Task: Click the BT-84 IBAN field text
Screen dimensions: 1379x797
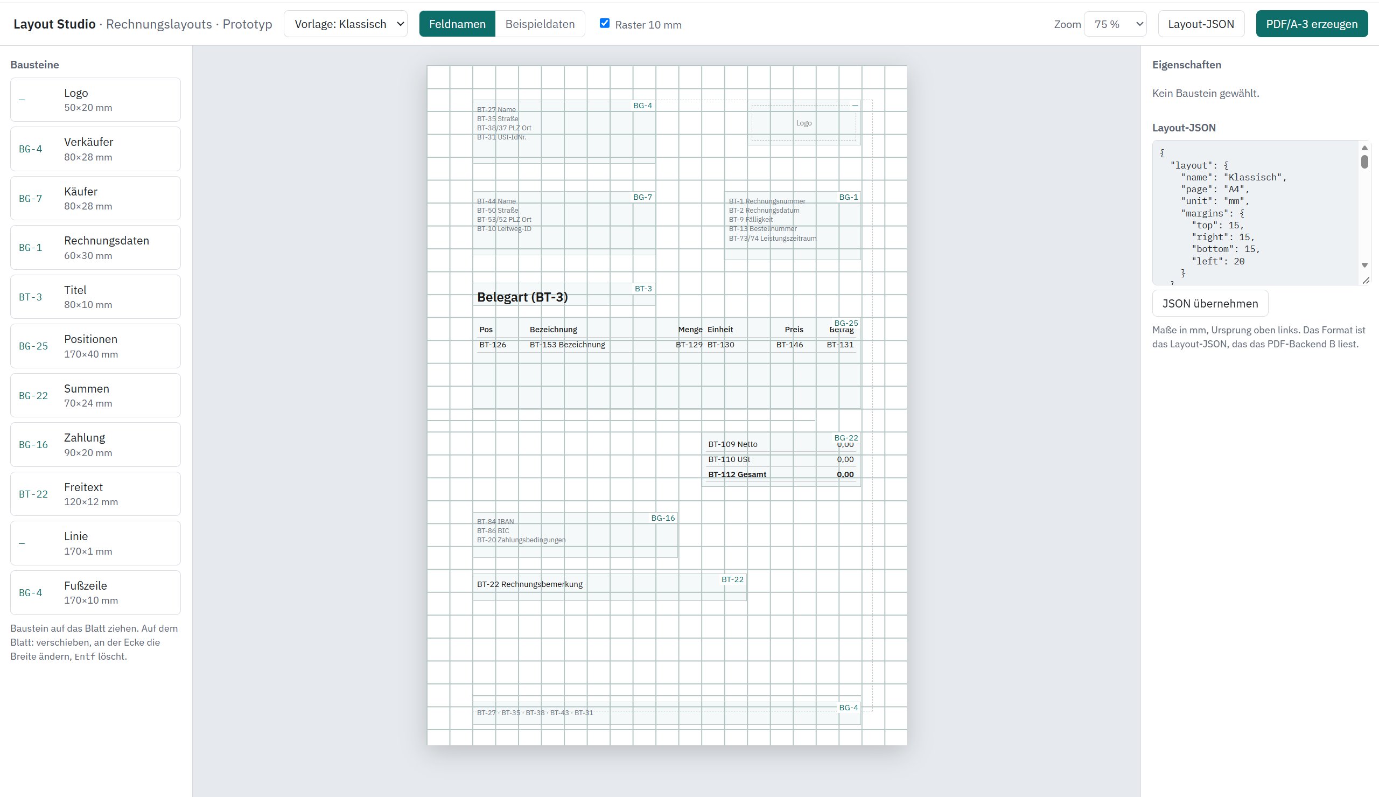Action: pos(495,522)
